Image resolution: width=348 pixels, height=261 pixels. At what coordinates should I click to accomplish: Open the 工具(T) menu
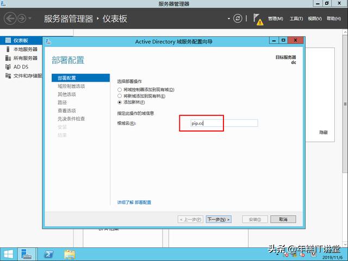[x=296, y=18]
